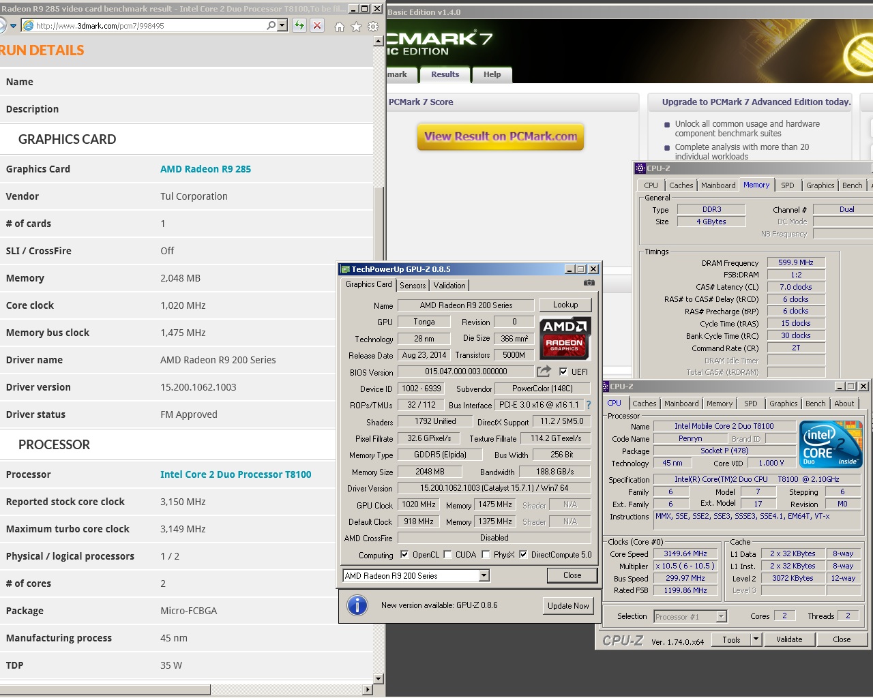
Task: Click the browser refresh icon
Action: tap(299, 26)
